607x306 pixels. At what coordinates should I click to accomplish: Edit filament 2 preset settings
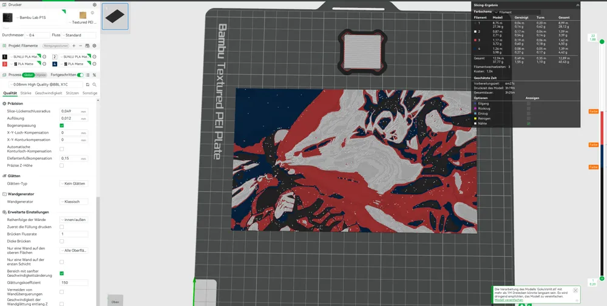pyautogui.click(x=94, y=57)
